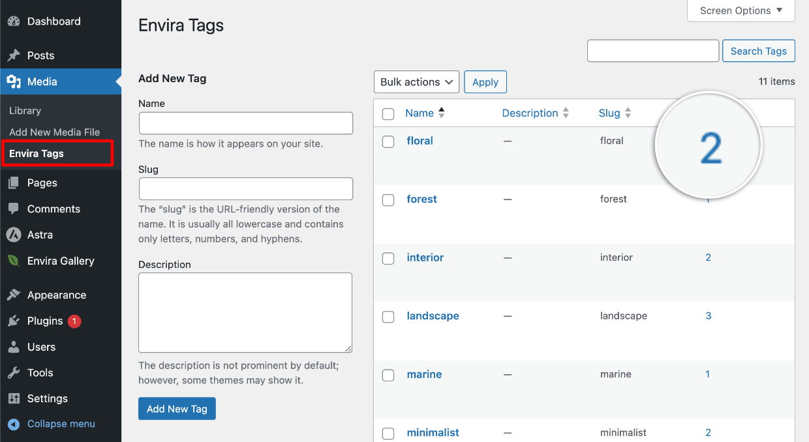The image size is (809, 442).
Task: Click the Plugins update badge showing 1
Action: tap(74, 321)
